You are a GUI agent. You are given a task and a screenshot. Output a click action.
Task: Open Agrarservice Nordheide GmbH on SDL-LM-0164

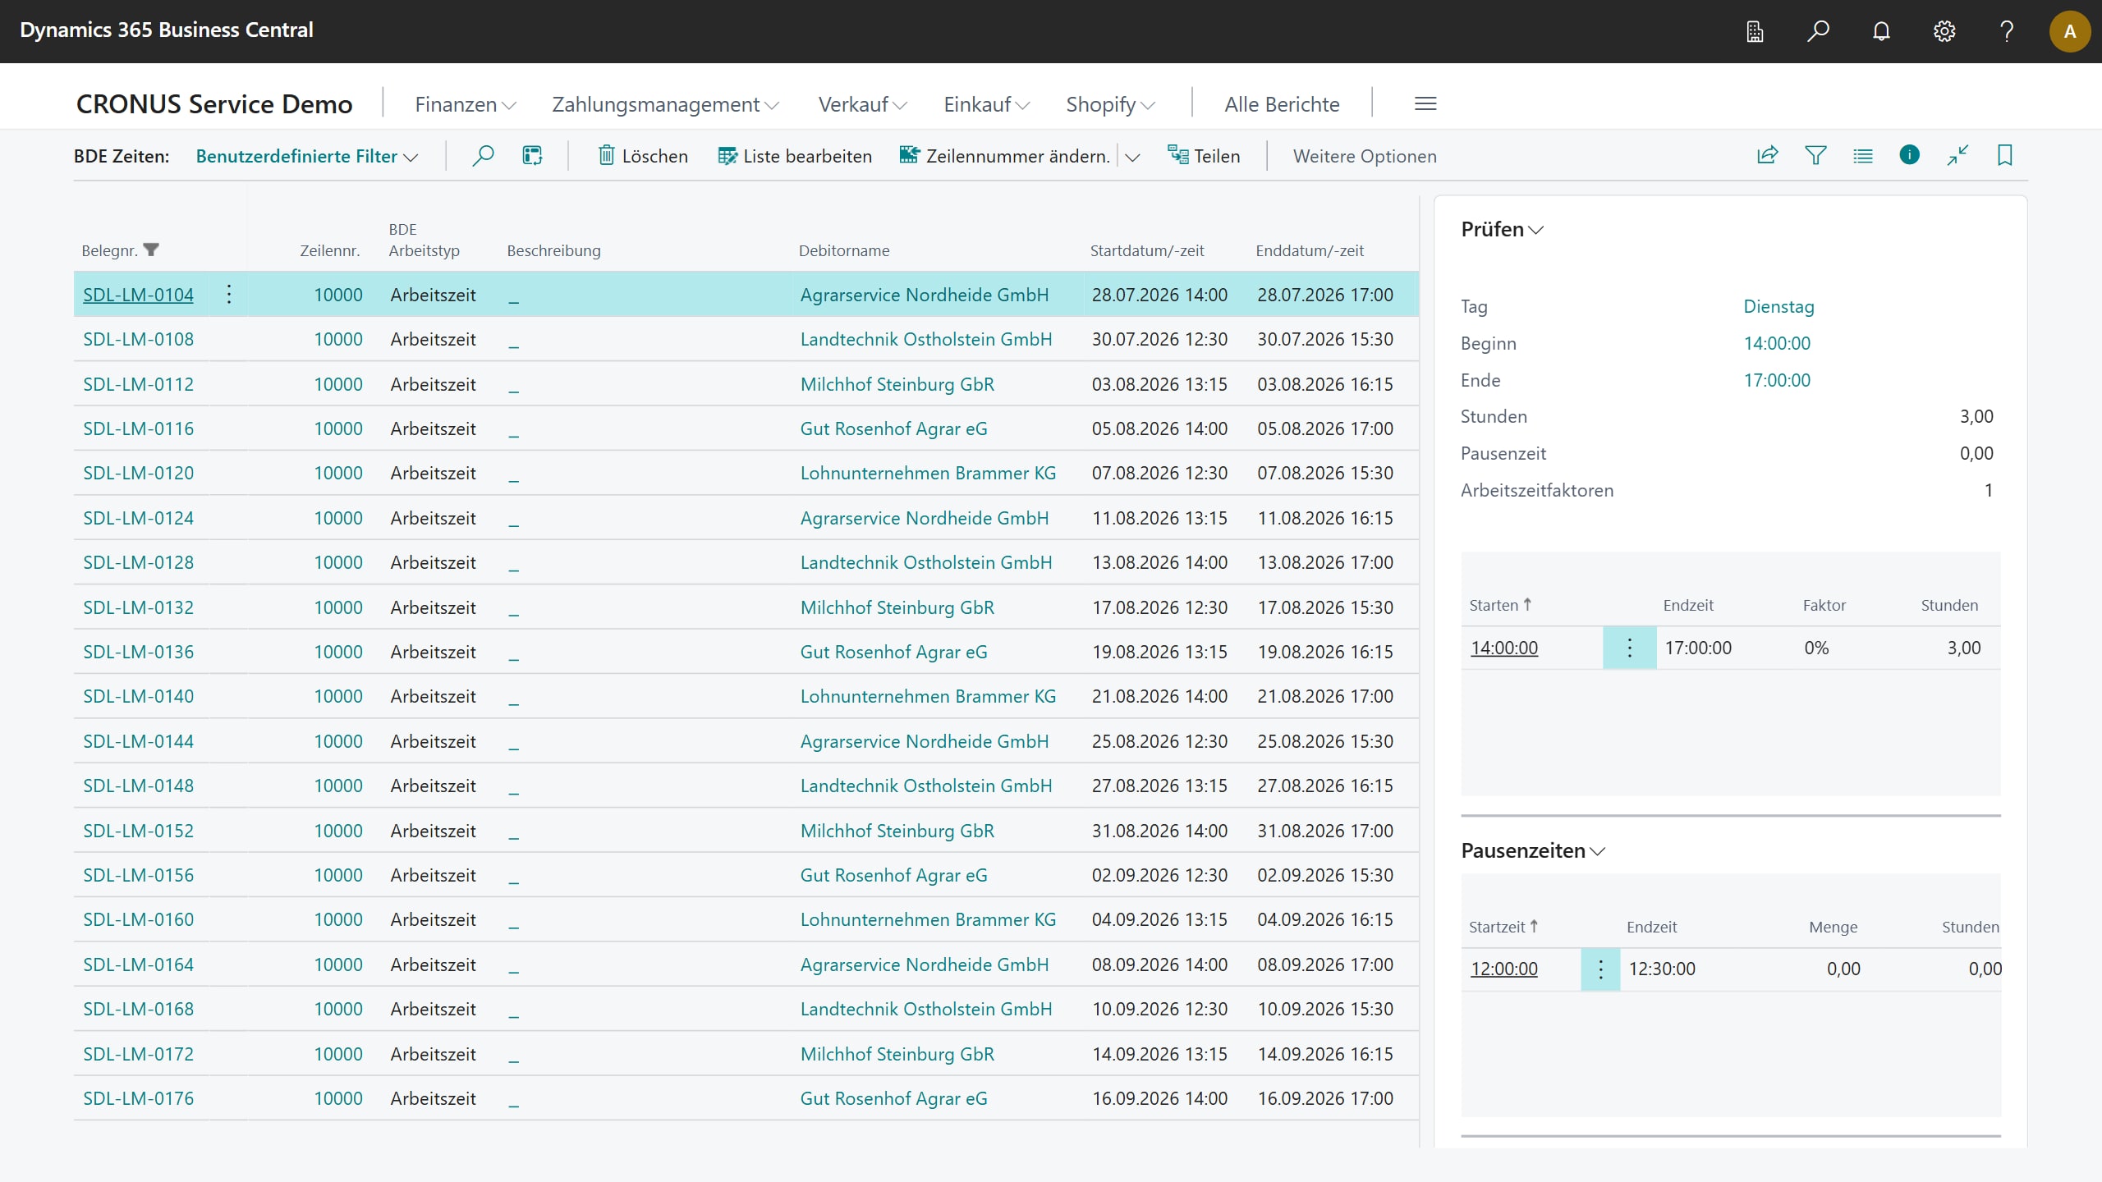point(924,964)
